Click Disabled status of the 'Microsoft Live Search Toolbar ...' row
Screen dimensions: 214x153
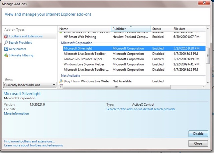pos(158,70)
